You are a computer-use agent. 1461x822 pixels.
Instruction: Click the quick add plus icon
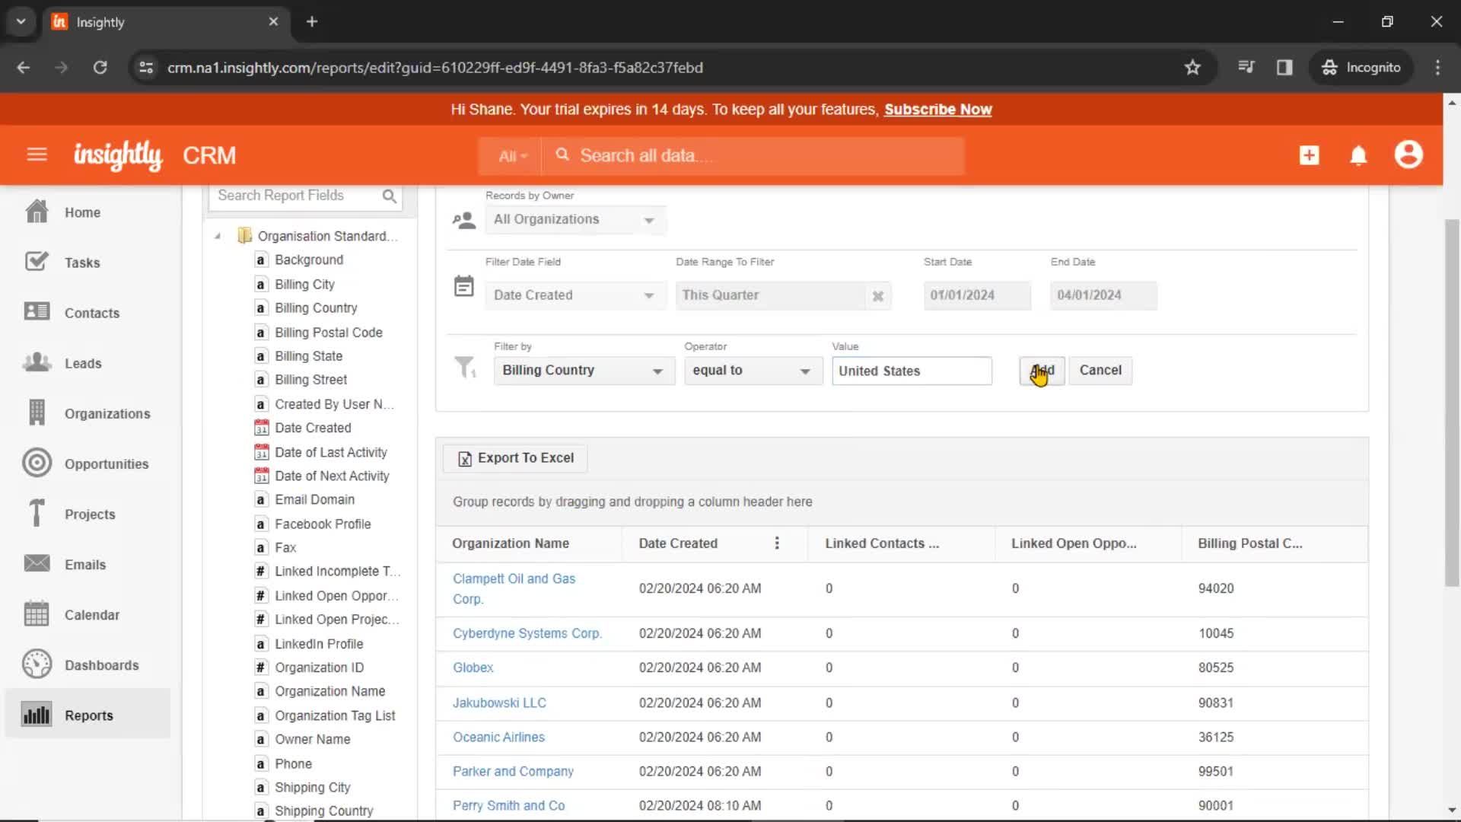[1309, 155]
